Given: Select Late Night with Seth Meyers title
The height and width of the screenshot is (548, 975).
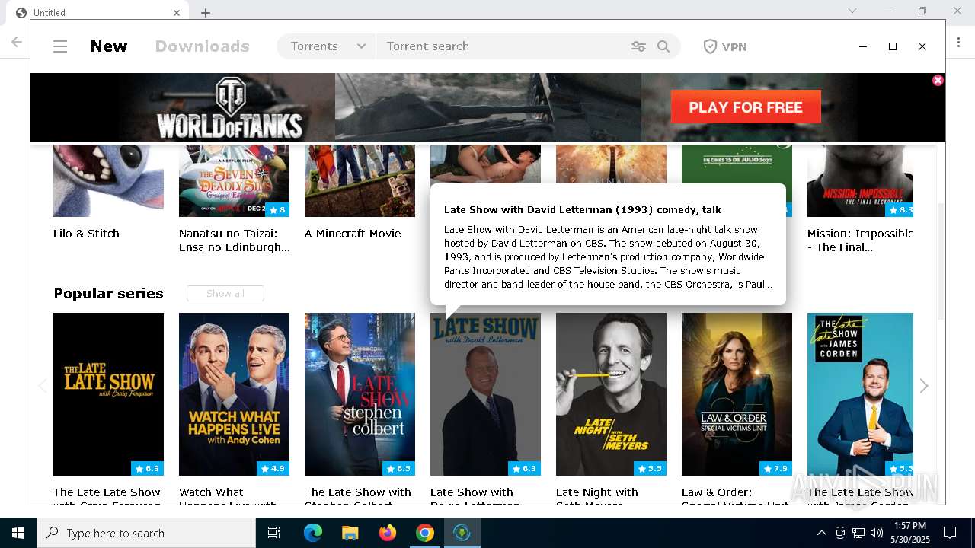Looking at the screenshot, I should (x=597, y=498).
